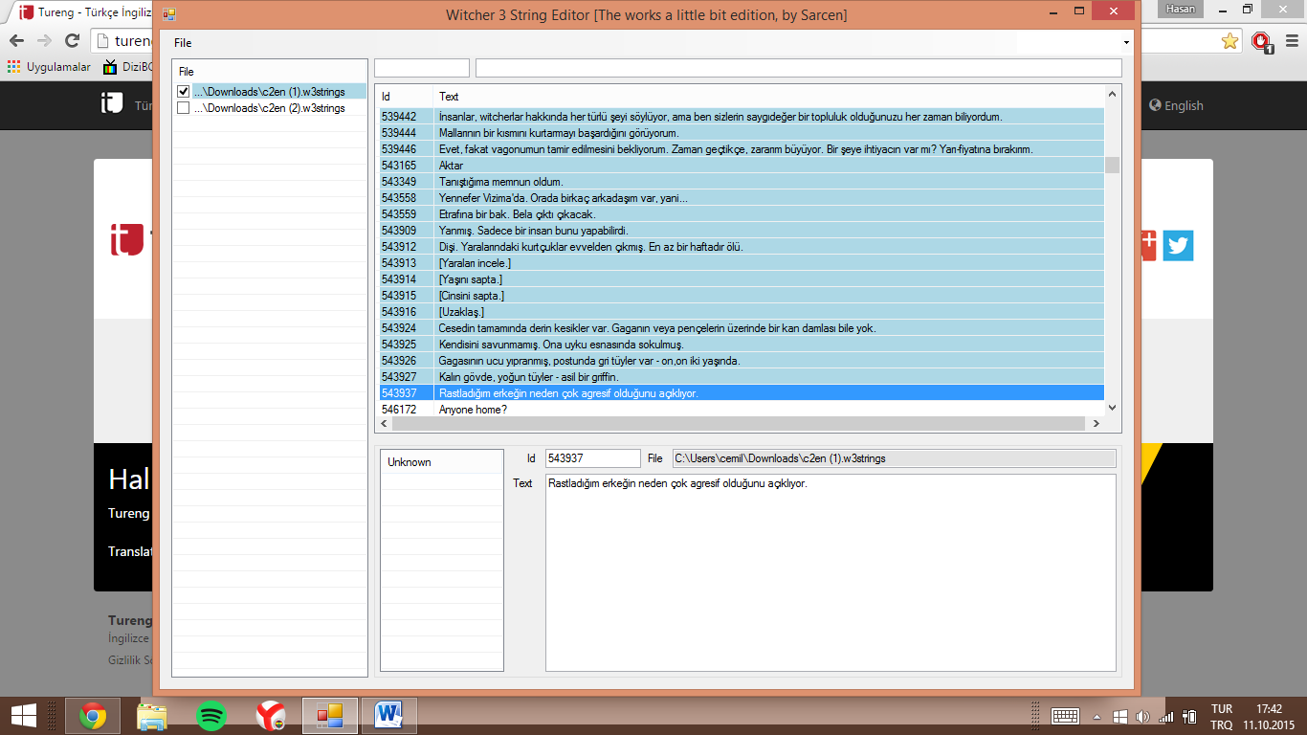Select row 'Tanıştığıma memnun oldum.'

tap(740, 182)
